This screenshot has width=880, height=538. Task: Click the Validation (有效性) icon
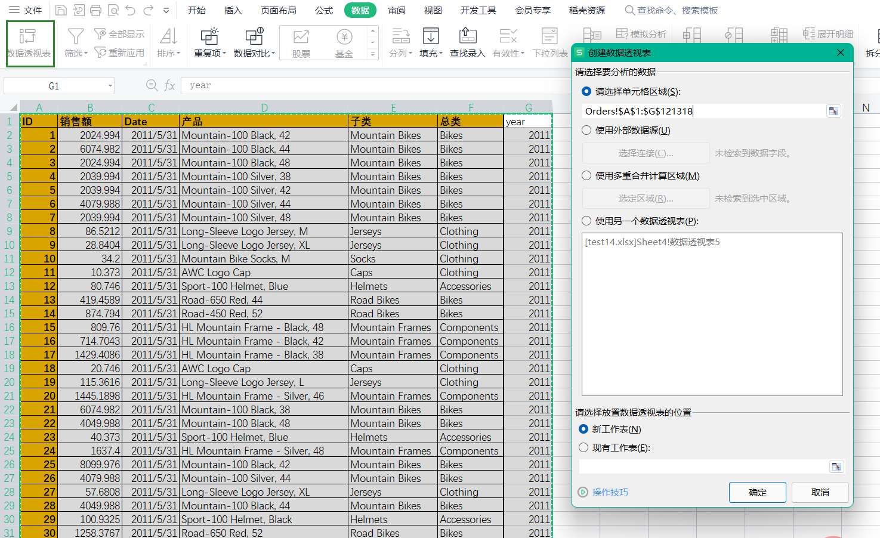pyautogui.click(x=508, y=36)
